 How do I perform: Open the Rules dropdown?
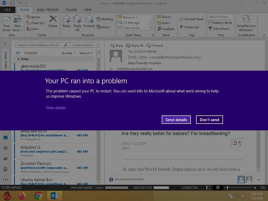(164, 23)
